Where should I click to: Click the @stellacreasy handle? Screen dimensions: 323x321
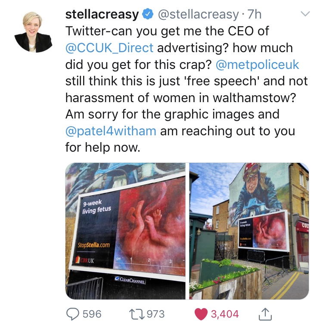(198, 15)
